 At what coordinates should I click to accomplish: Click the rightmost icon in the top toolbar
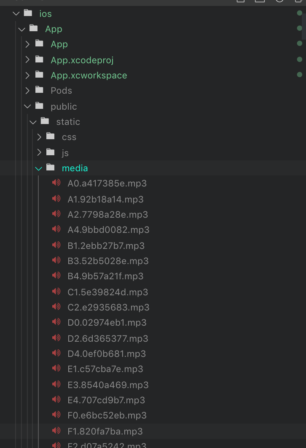[x=300, y=3]
